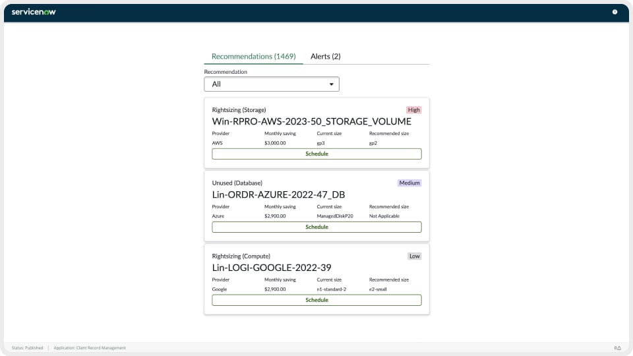Image resolution: width=633 pixels, height=356 pixels.
Task: Schedule the Lin-LOGI-GOOGLE-2022-39 recommendation
Action: pos(316,300)
